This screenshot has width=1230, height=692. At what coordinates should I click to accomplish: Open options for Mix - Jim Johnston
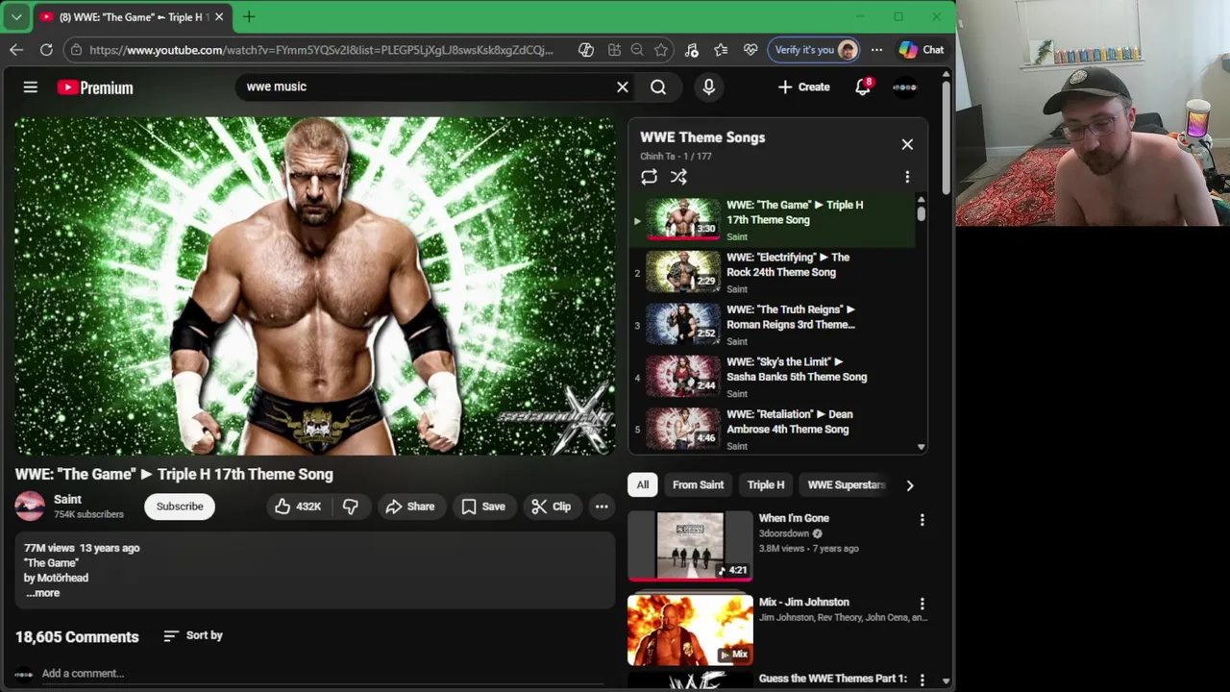click(x=922, y=604)
